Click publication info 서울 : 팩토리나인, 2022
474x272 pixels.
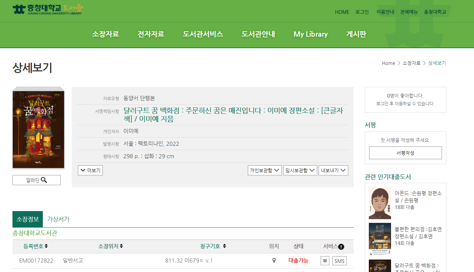click(x=151, y=144)
